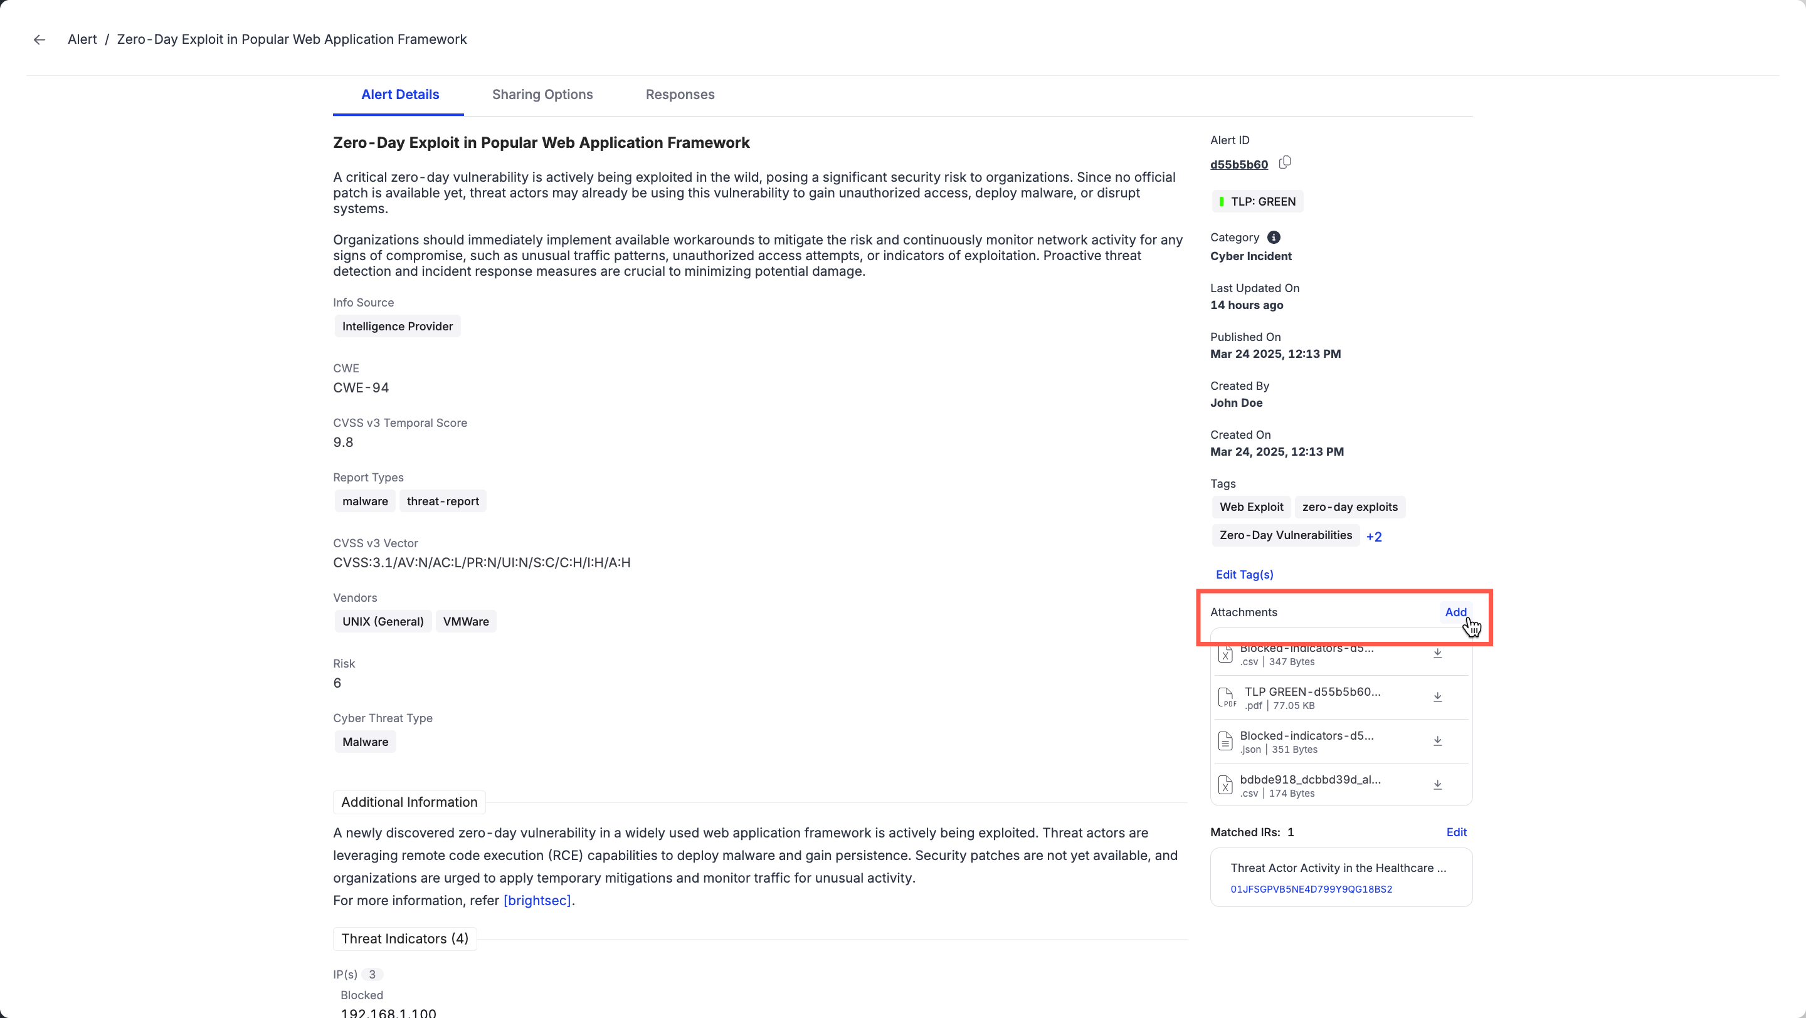Copy the Alert ID d55b5b60

[1284, 162]
